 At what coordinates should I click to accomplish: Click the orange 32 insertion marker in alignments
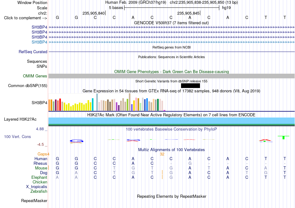[x=162, y=154]
